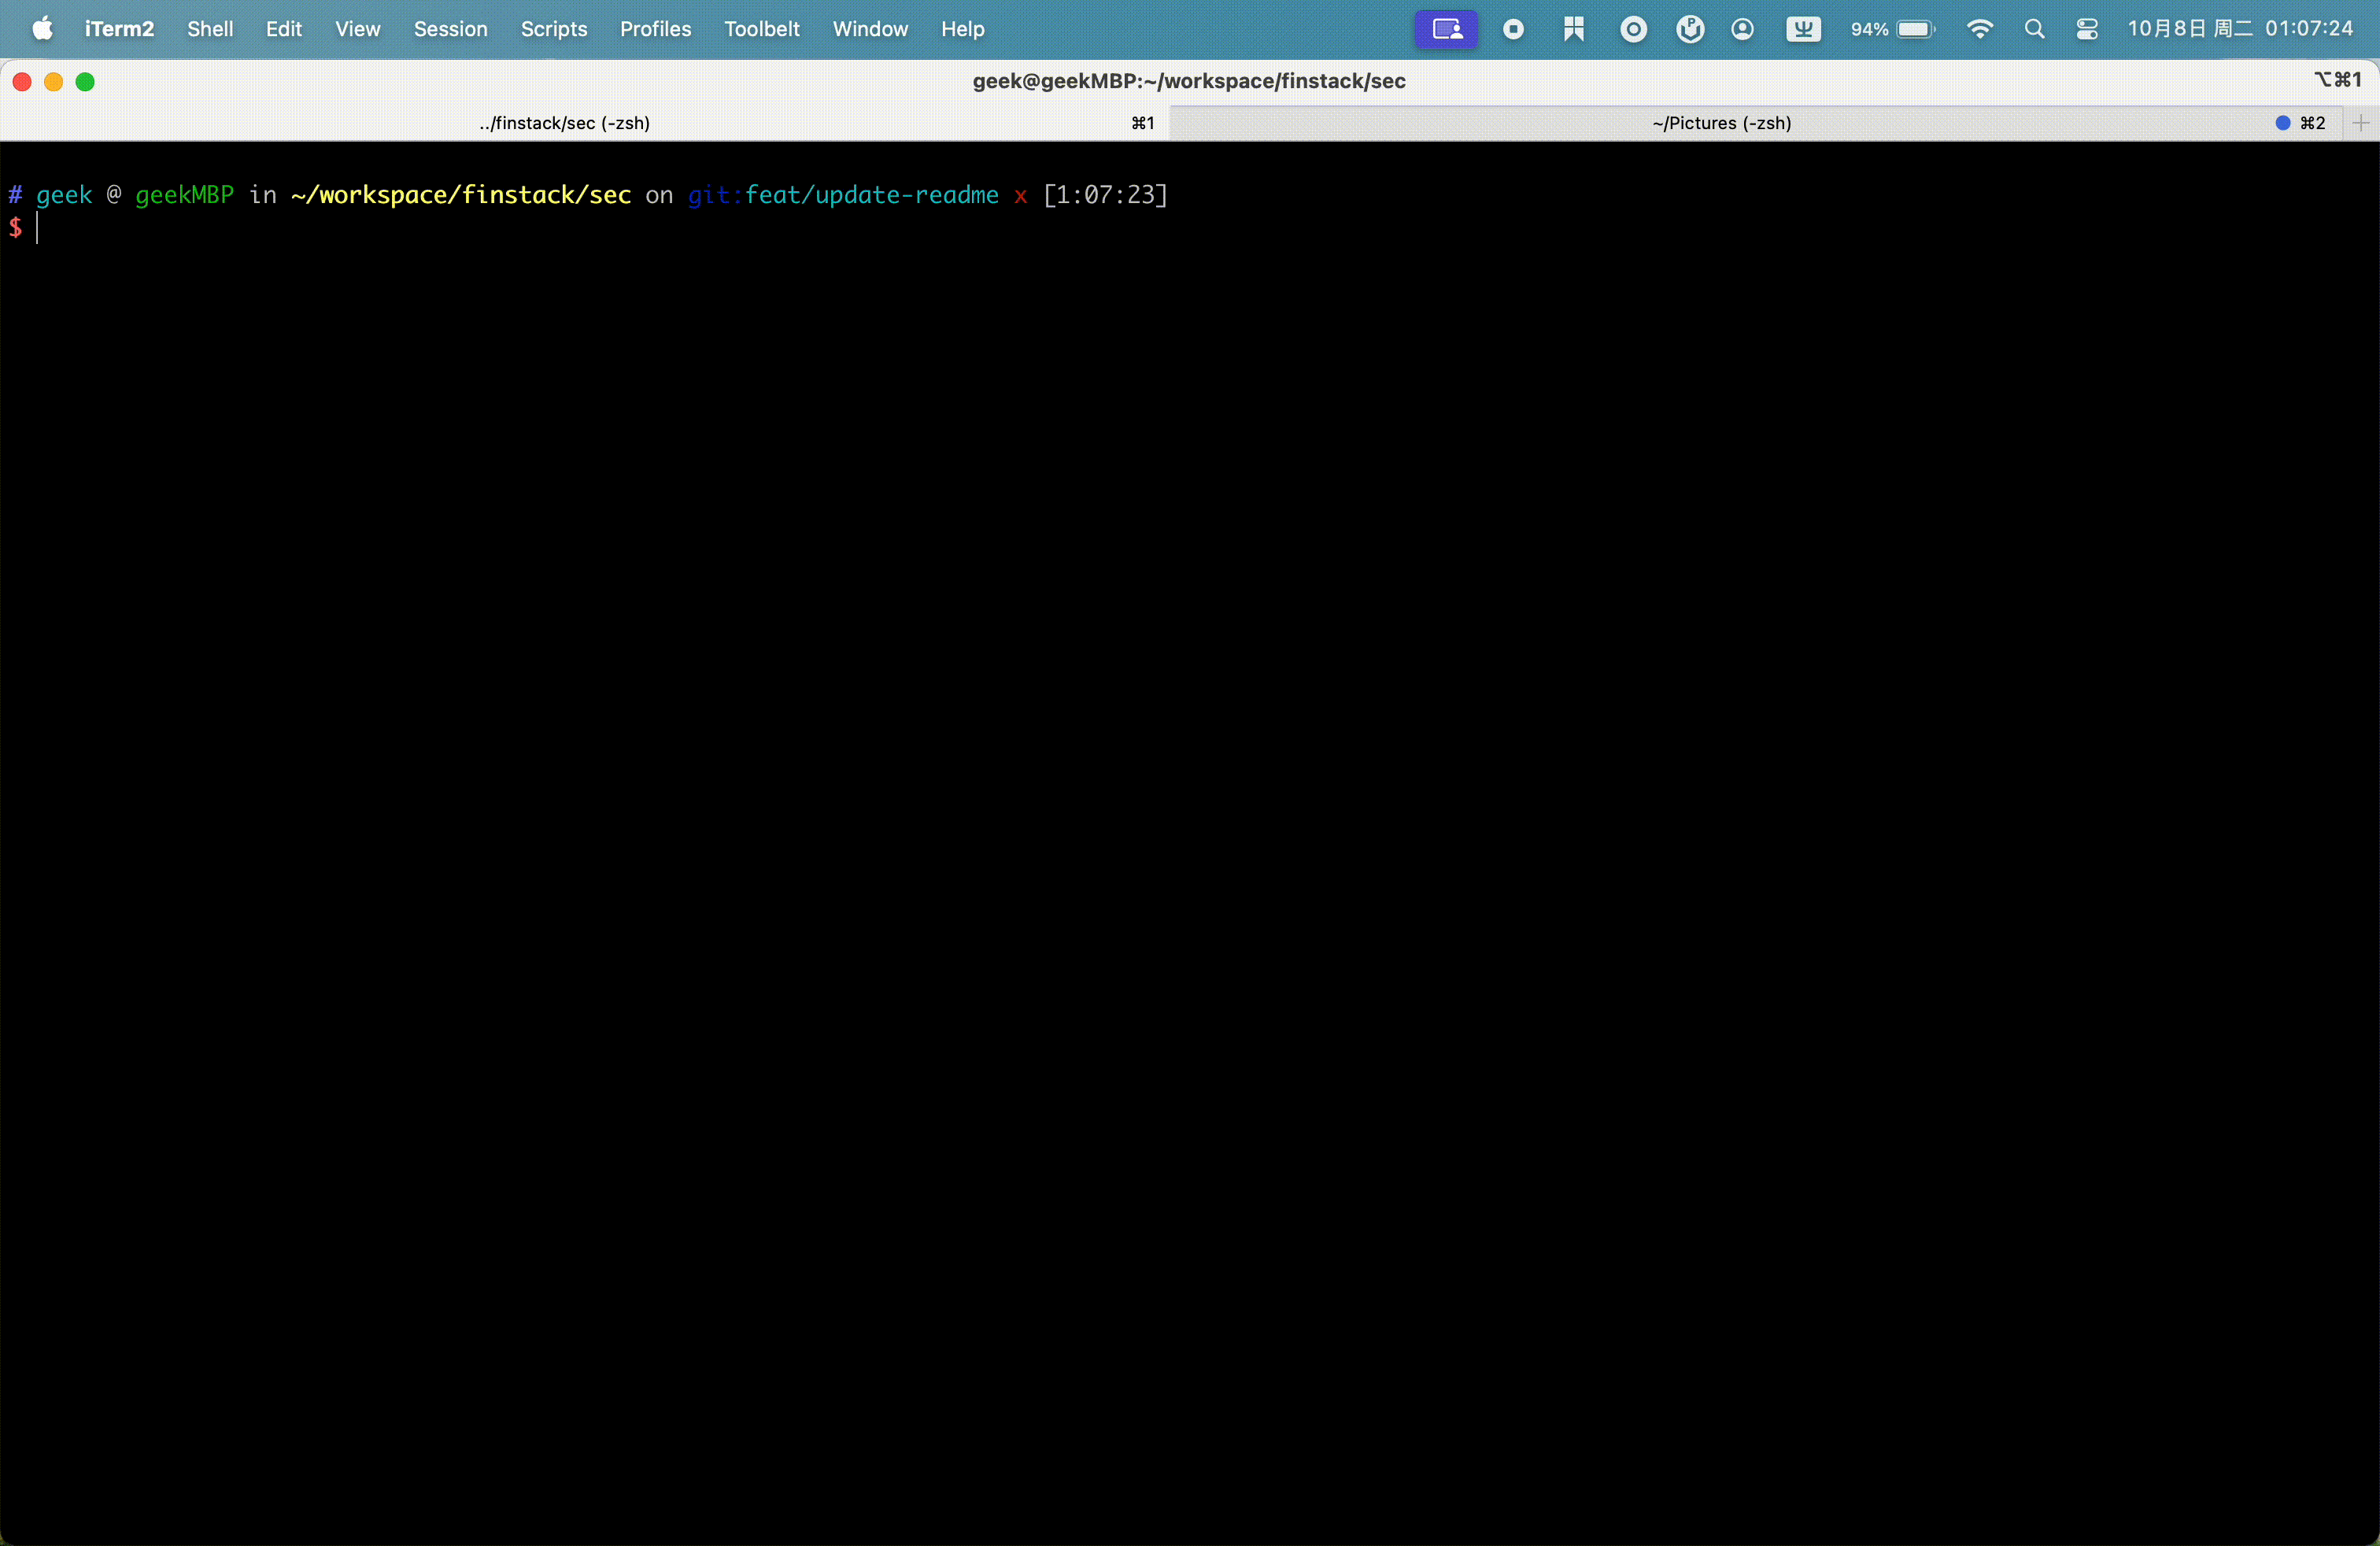The height and width of the screenshot is (1546, 2380).
Task: Close the iTerm2 window with the red button
Action: (22, 82)
